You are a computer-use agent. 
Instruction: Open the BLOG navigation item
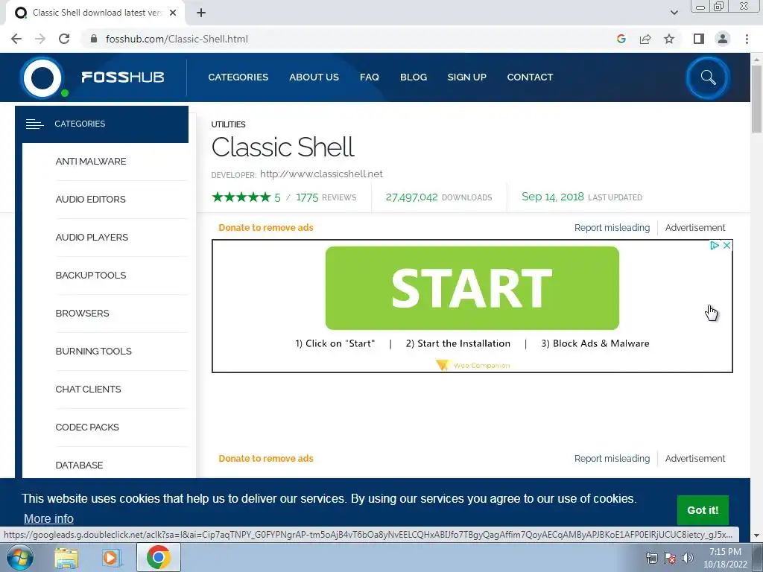414,77
